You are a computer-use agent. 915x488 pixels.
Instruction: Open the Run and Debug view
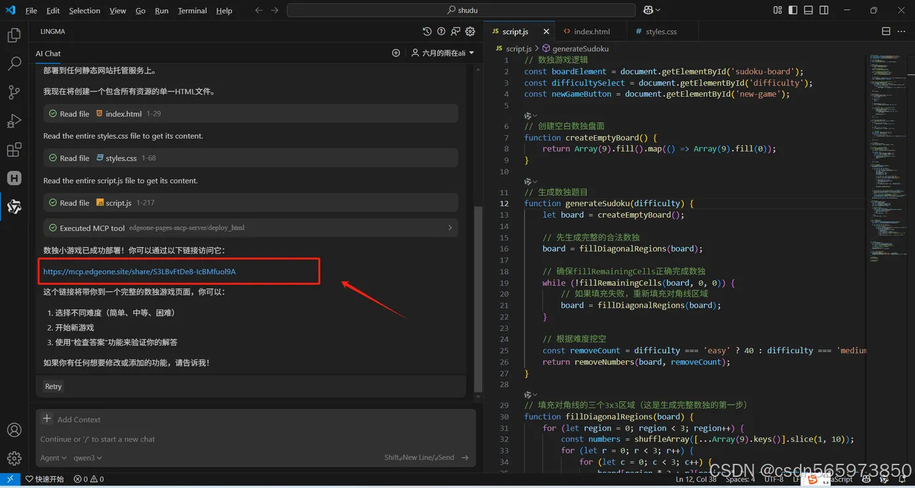[14, 121]
